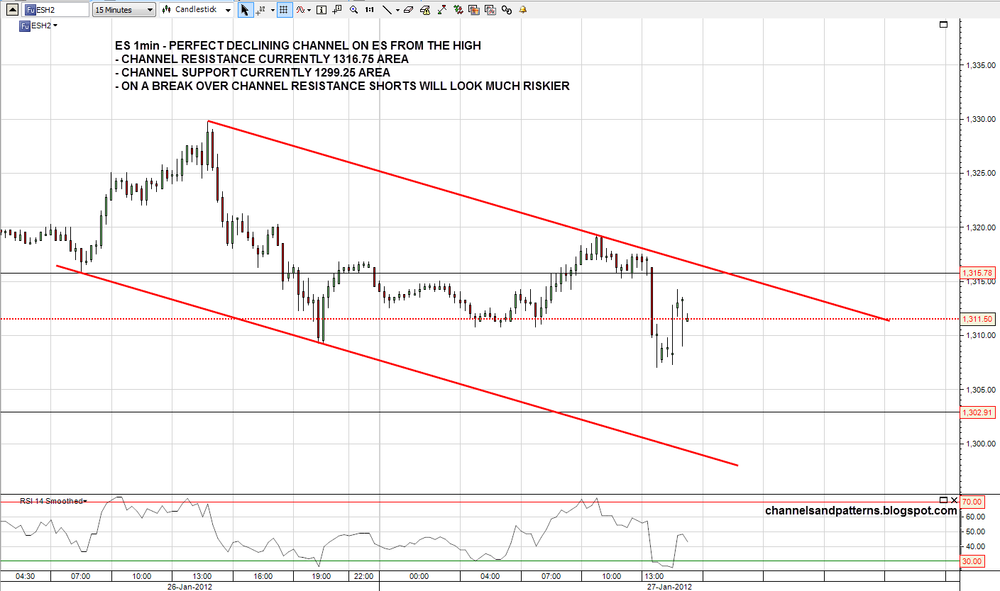Expand the trend line tool options arrow
1000x591 pixels.
click(x=397, y=10)
